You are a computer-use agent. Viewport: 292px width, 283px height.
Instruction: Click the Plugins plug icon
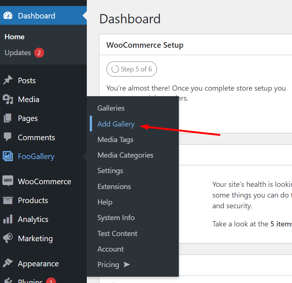click(x=8, y=280)
